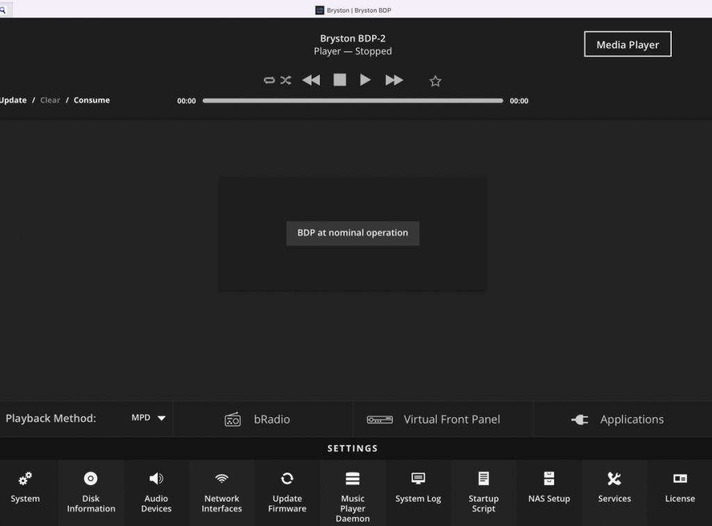Image resolution: width=712 pixels, height=526 pixels.
Task: Click the bRadio radio icon
Action: (232, 420)
